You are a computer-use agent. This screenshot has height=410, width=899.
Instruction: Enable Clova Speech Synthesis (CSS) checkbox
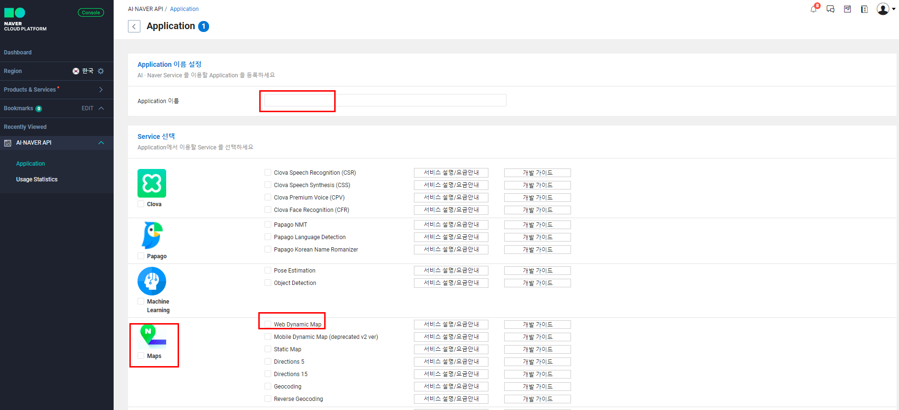tap(268, 185)
